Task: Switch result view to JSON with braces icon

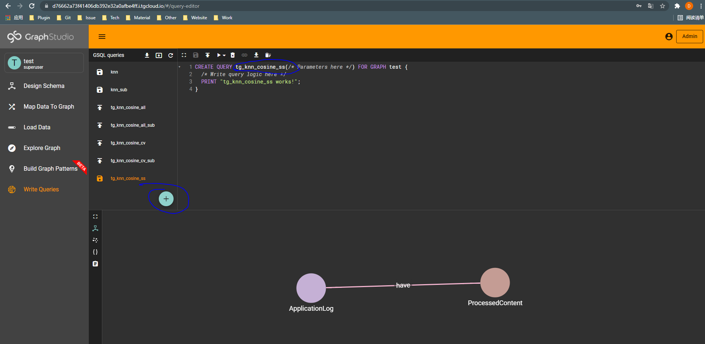Action: [x=95, y=252]
